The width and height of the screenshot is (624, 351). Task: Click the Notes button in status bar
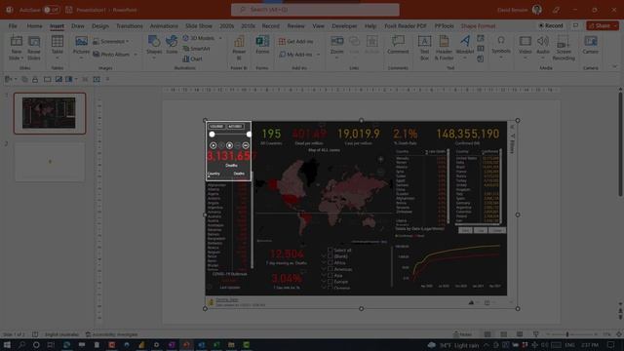462,334
